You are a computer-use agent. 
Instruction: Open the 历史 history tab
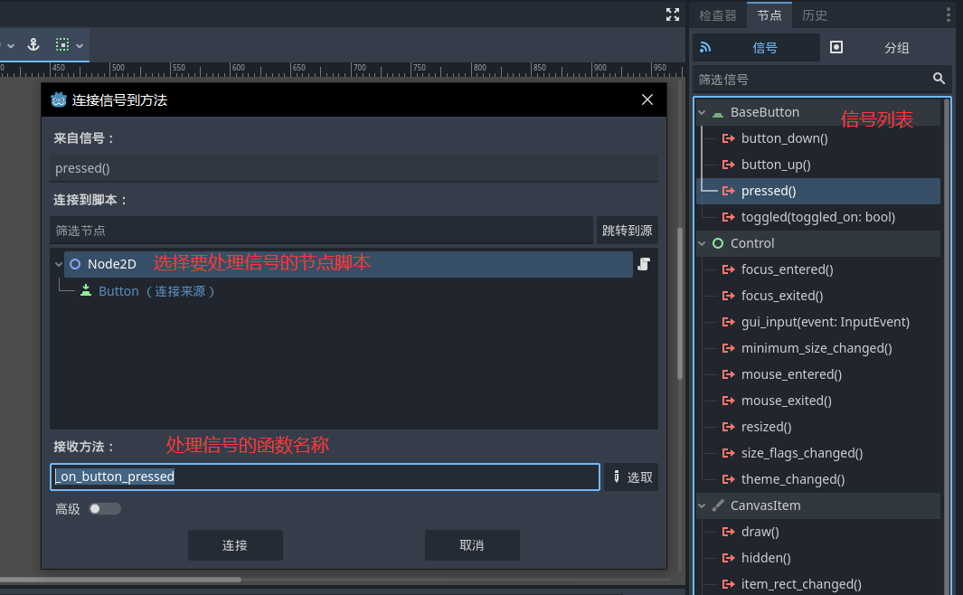click(814, 15)
